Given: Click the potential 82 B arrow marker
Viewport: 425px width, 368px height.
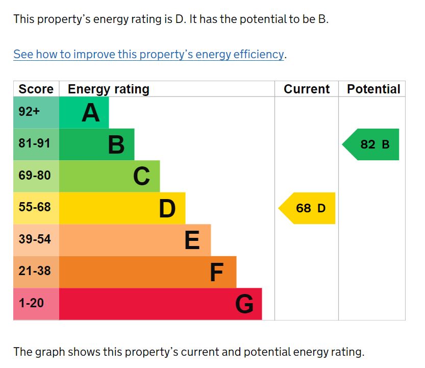Looking at the screenshot, I should (372, 144).
